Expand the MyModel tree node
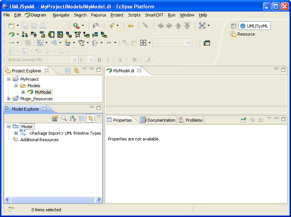The width and height of the screenshot is (291, 217). click(x=23, y=92)
